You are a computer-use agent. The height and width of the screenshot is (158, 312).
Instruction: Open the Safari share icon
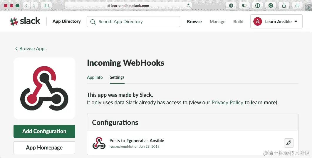click(284, 6)
